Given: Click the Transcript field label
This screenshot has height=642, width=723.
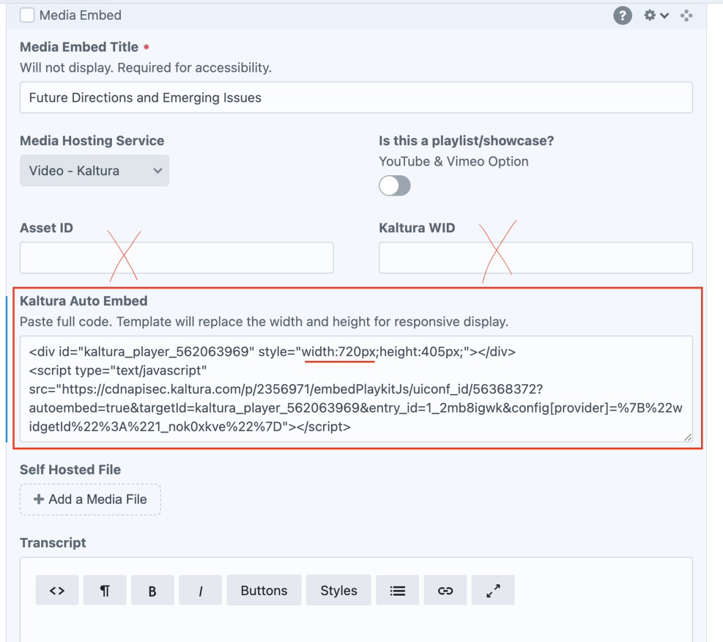Looking at the screenshot, I should [x=53, y=543].
